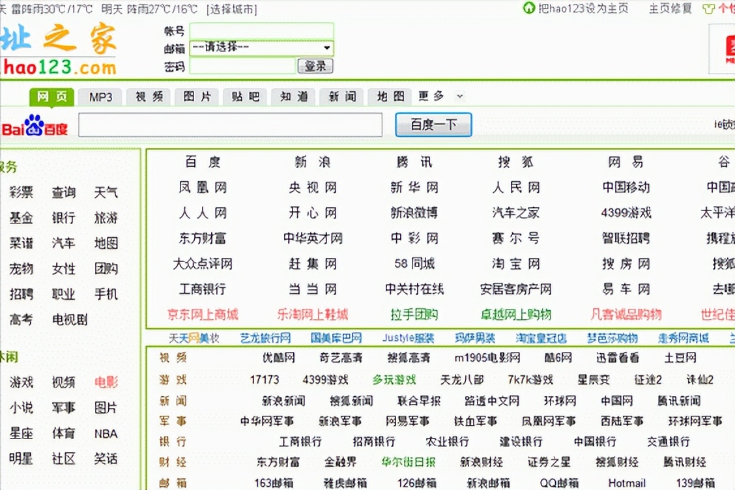Open the 新浪微博 link
The width and height of the screenshot is (735, 490).
(414, 213)
